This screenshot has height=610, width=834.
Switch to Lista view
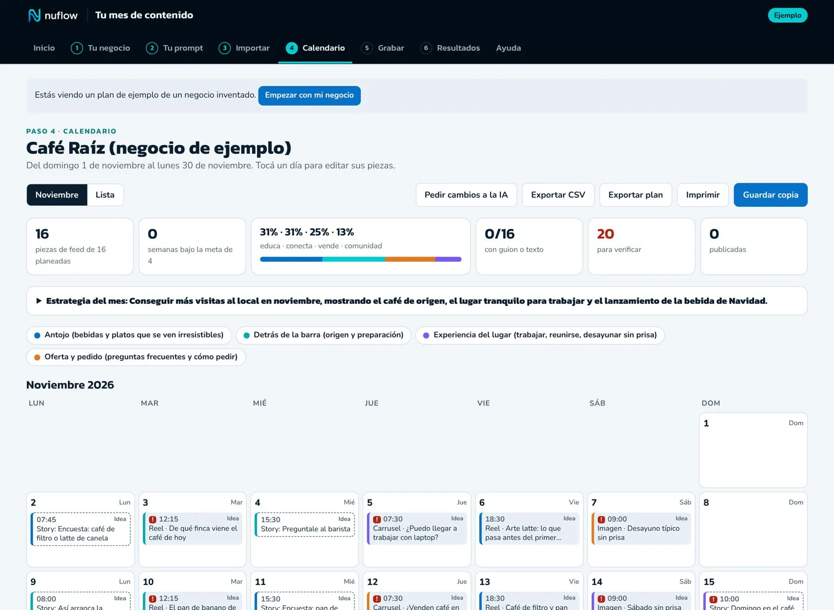105,195
